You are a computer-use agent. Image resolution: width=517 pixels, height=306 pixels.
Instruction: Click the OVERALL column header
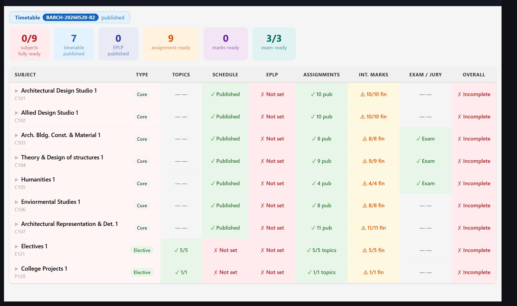[x=474, y=75]
